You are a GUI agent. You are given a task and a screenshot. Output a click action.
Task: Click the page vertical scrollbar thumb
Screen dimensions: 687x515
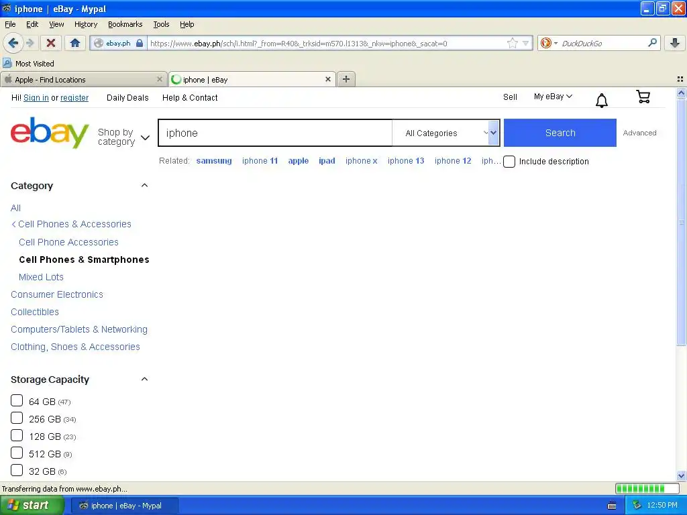pos(681,221)
